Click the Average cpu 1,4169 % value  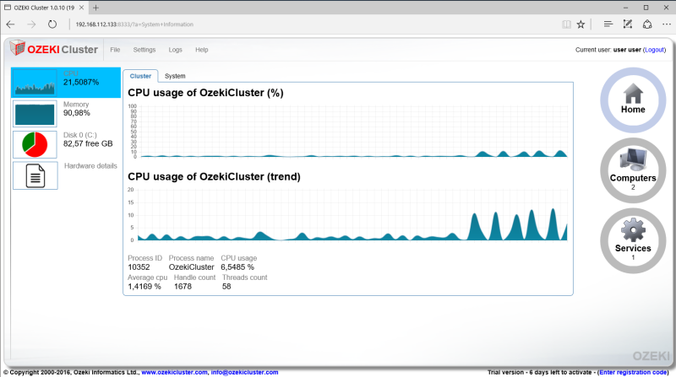144,287
